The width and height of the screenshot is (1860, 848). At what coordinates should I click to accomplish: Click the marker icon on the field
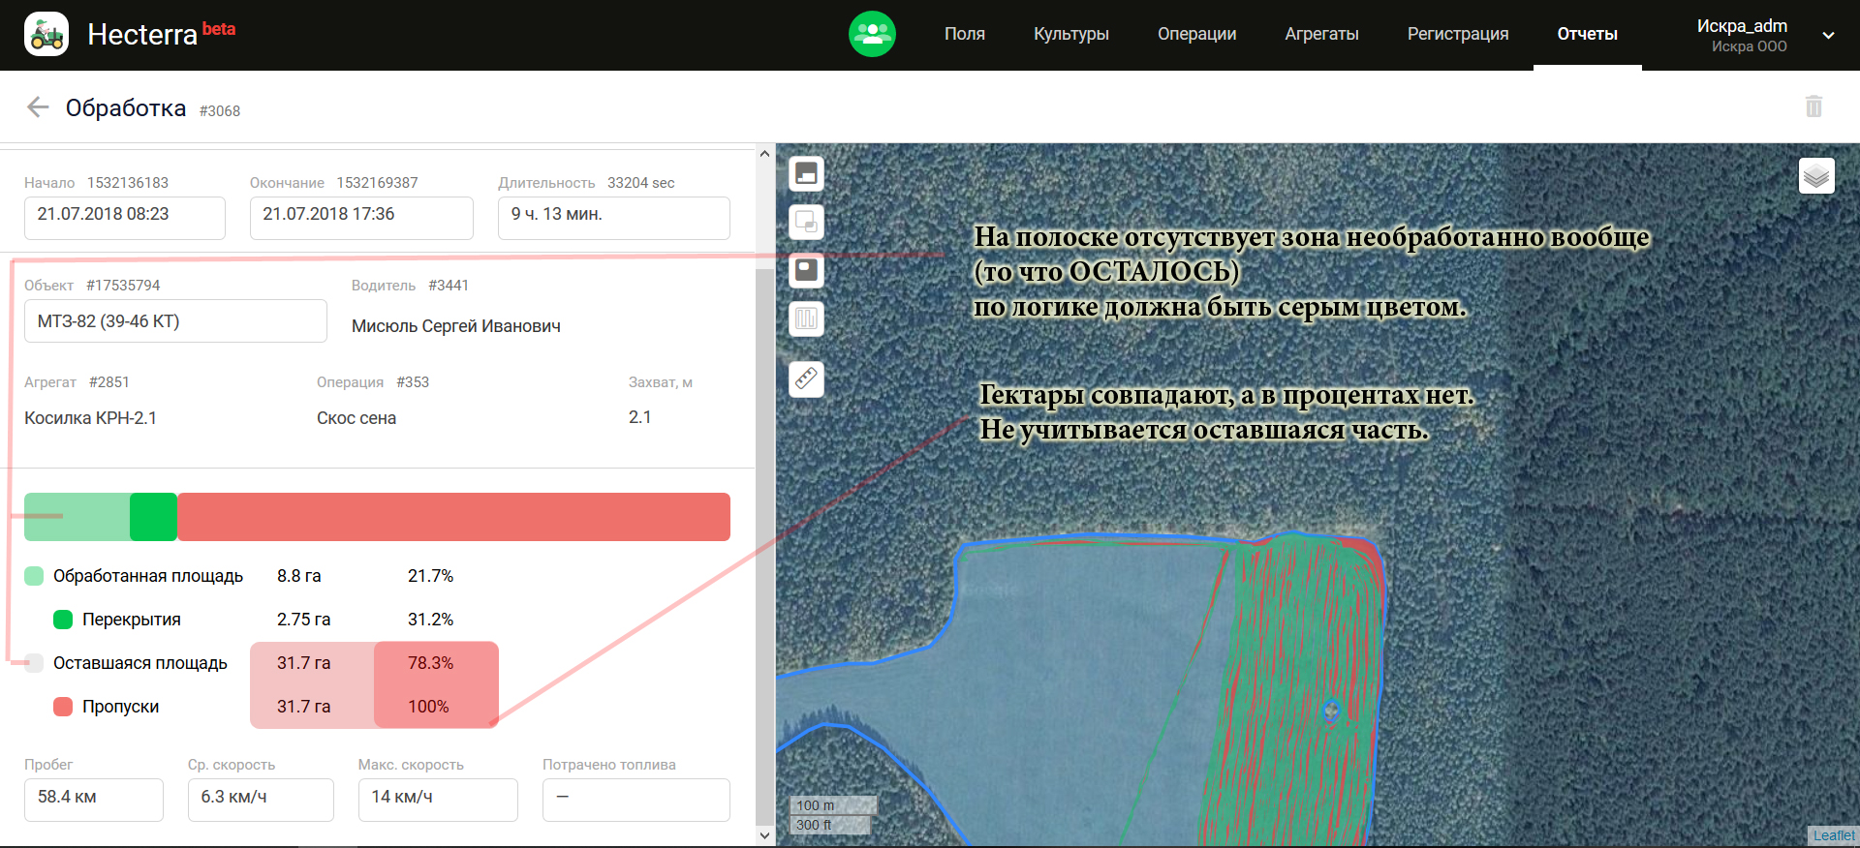tap(1331, 711)
